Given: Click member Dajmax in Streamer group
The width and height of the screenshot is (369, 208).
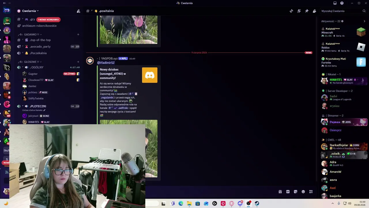Looking at the screenshot, I should (x=344, y=122).
